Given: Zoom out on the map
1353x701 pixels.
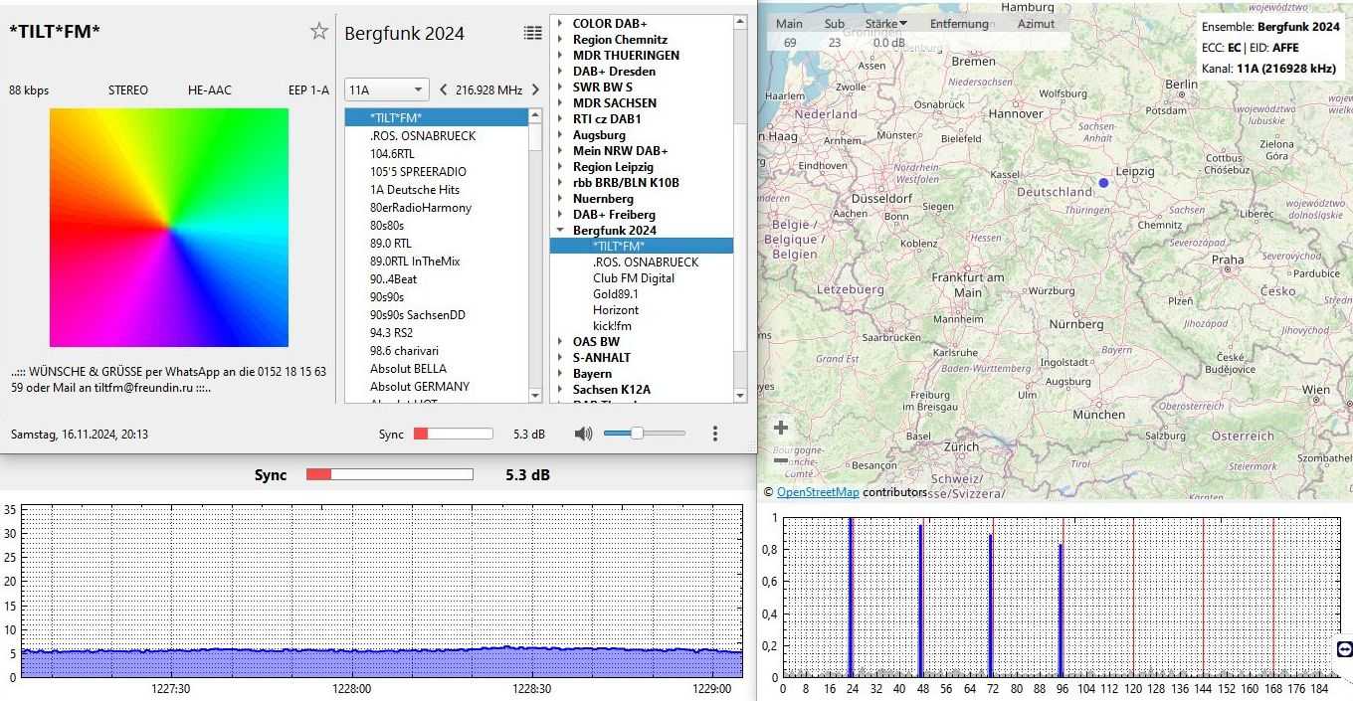Looking at the screenshot, I should 781,459.
